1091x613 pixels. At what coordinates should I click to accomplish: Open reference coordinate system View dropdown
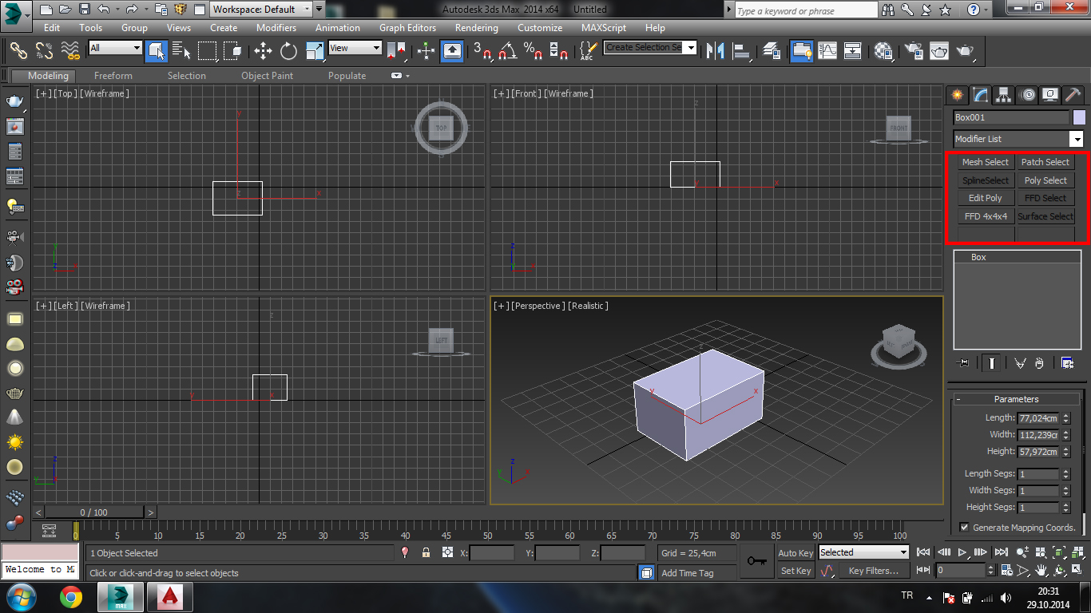tap(355, 48)
